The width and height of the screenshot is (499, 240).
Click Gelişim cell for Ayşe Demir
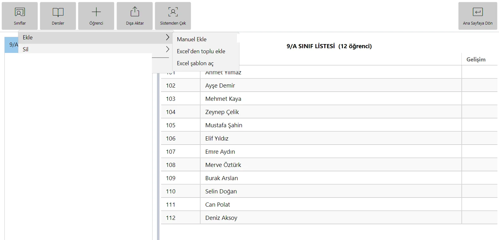pos(479,86)
